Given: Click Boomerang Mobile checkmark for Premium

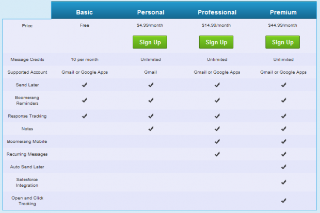Looking at the screenshot, I should [283, 141].
